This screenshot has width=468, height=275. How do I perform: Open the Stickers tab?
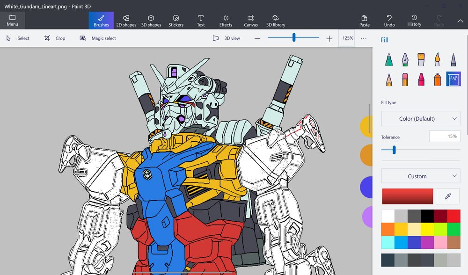coord(176,20)
